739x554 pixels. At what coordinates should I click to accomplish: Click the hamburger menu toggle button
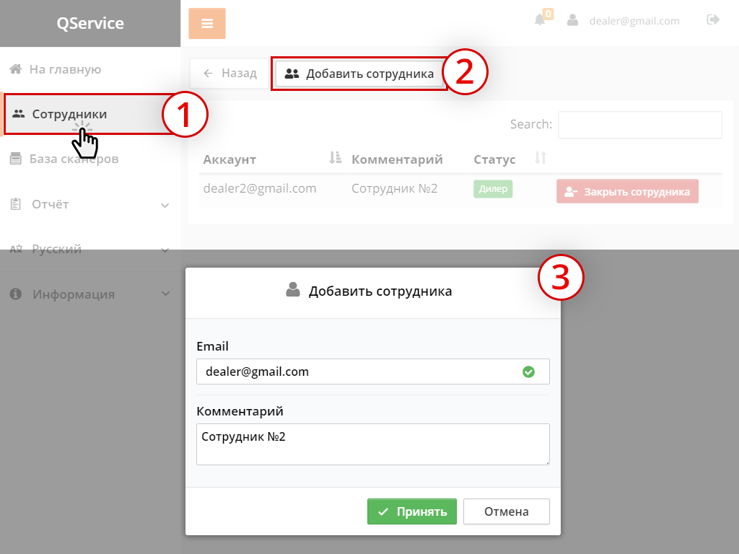207,23
